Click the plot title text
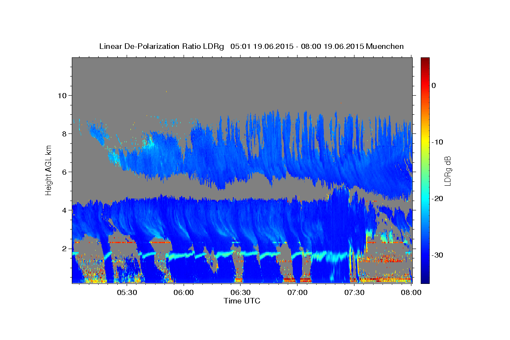This screenshot has width=510, height=340. click(251, 46)
